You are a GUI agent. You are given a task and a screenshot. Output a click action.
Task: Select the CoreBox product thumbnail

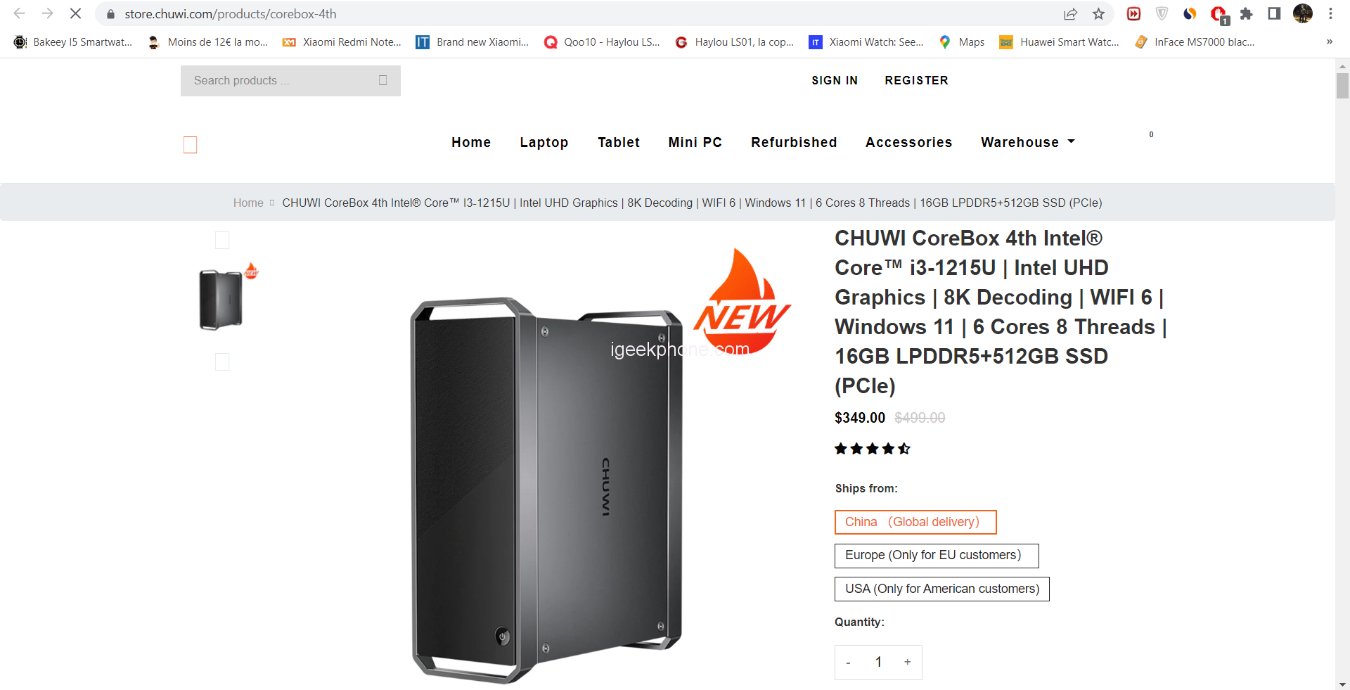(x=223, y=300)
